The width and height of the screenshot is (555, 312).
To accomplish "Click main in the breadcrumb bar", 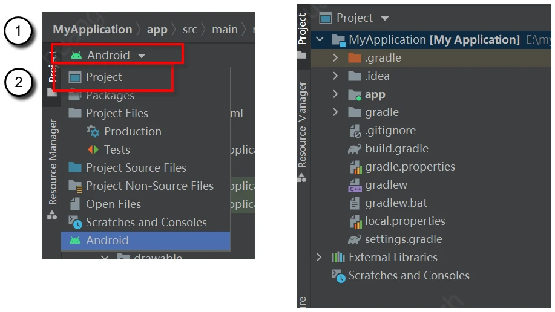I will coord(225,30).
